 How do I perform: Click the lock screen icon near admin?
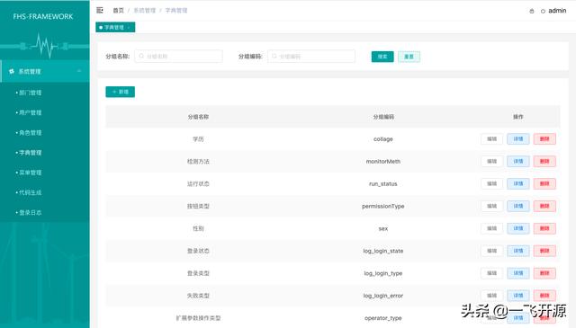pos(532,11)
